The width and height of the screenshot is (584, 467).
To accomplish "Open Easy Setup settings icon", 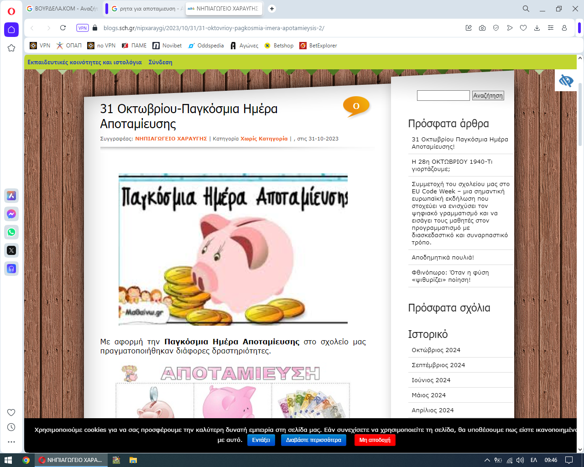I will (x=551, y=28).
